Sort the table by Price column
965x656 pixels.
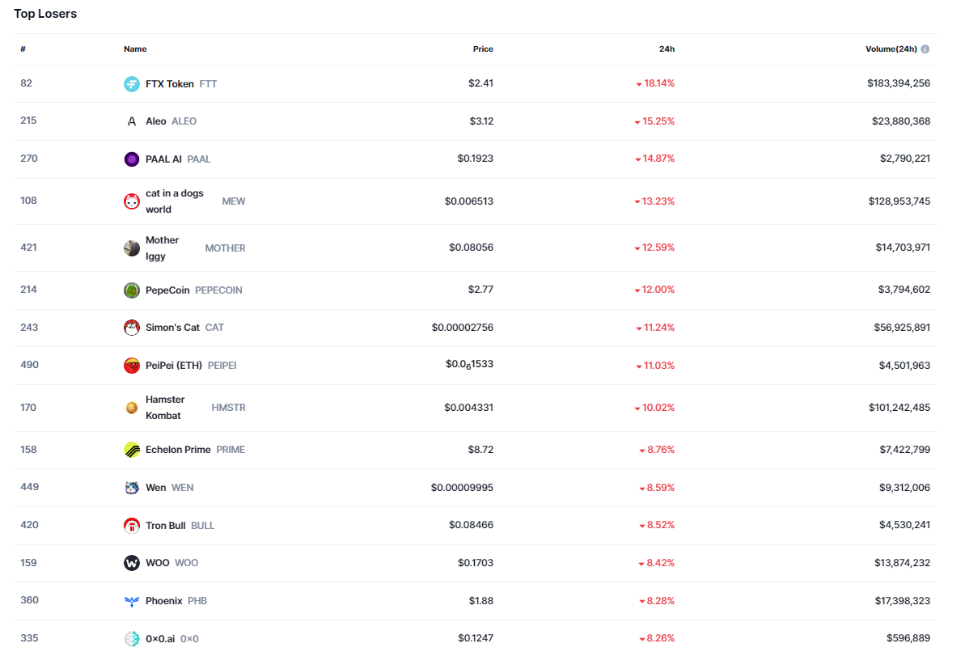[x=483, y=49]
